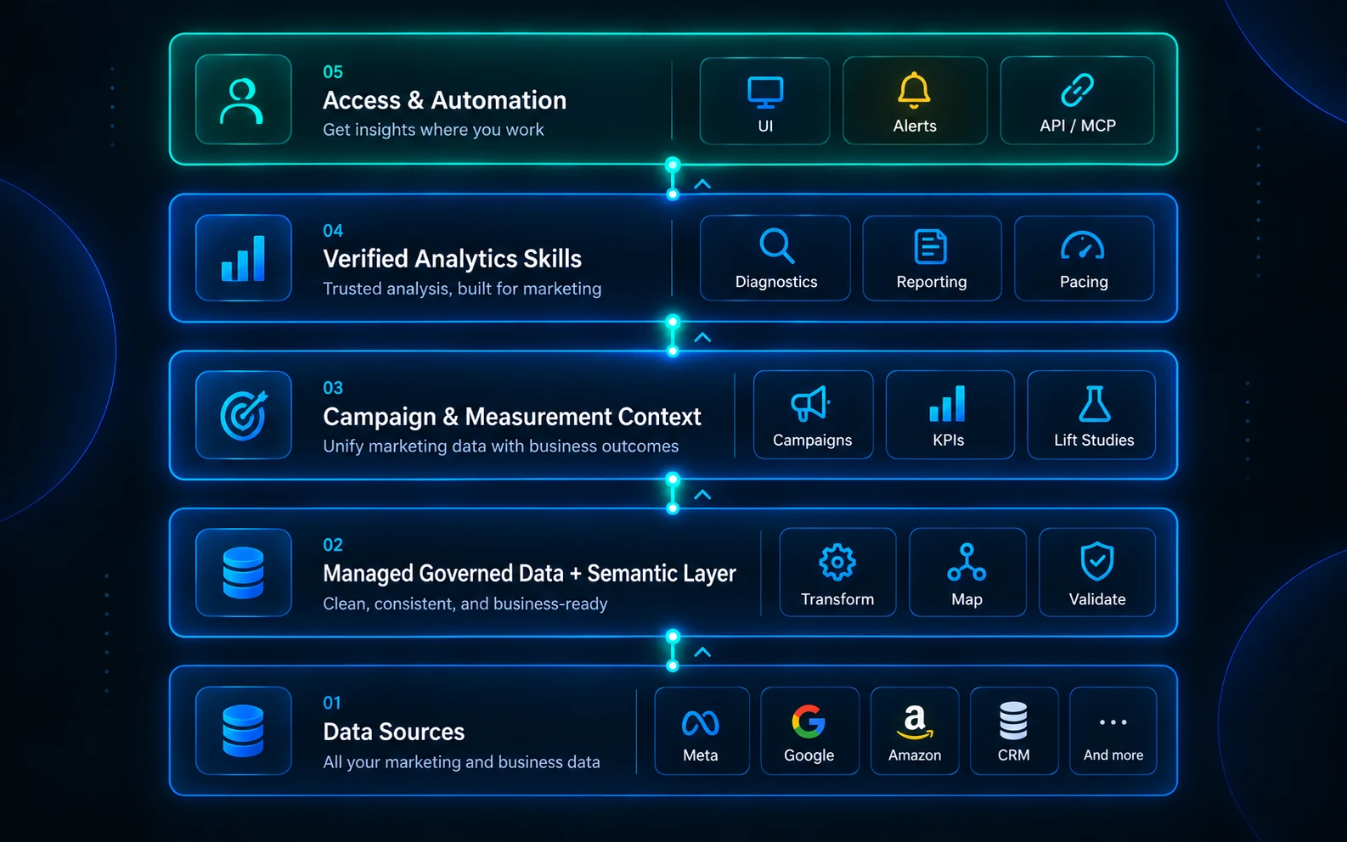Click the chevron between layers 04 and 03
The width and height of the screenshot is (1347, 842).
coord(702,338)
